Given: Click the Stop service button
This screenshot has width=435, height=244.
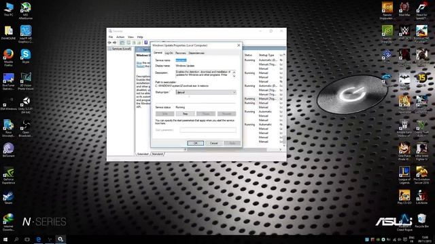Looking at the screenshot, I should 185,114.
